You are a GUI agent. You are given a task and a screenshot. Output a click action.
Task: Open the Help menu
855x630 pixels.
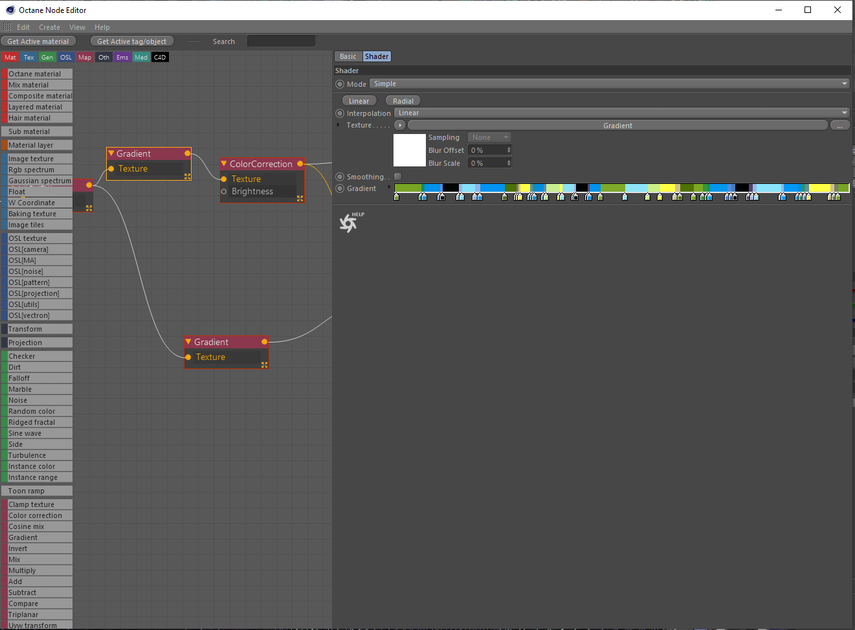(x=102, y=27)
